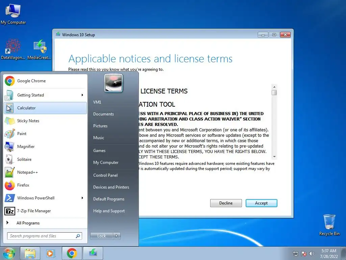
Task: Click the Start orb button
Action: 9,253
